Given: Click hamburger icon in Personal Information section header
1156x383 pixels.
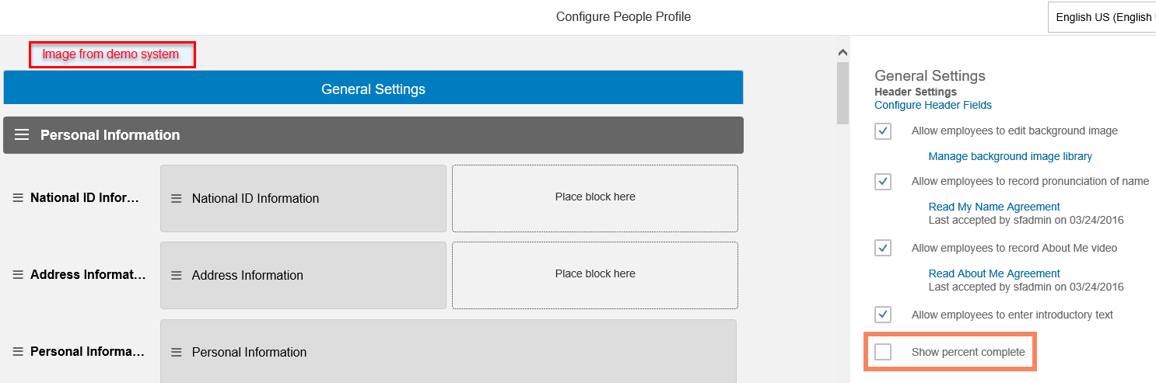Looking at the screenshot, I should pyautogui.click(x=22, y=135).
